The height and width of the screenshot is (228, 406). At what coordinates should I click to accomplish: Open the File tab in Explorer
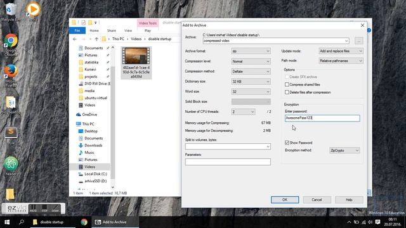pyautogui.click(x=77, y=30)
